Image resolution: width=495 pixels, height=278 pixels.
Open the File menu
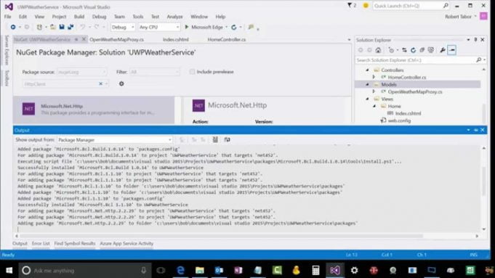pos(7,17)
